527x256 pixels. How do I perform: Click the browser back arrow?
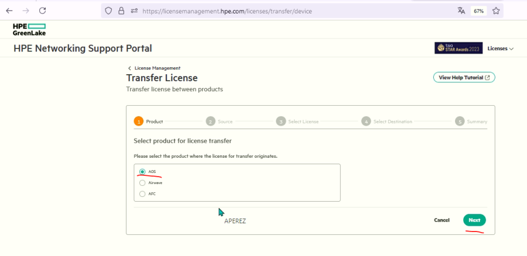tap(9, 11)
